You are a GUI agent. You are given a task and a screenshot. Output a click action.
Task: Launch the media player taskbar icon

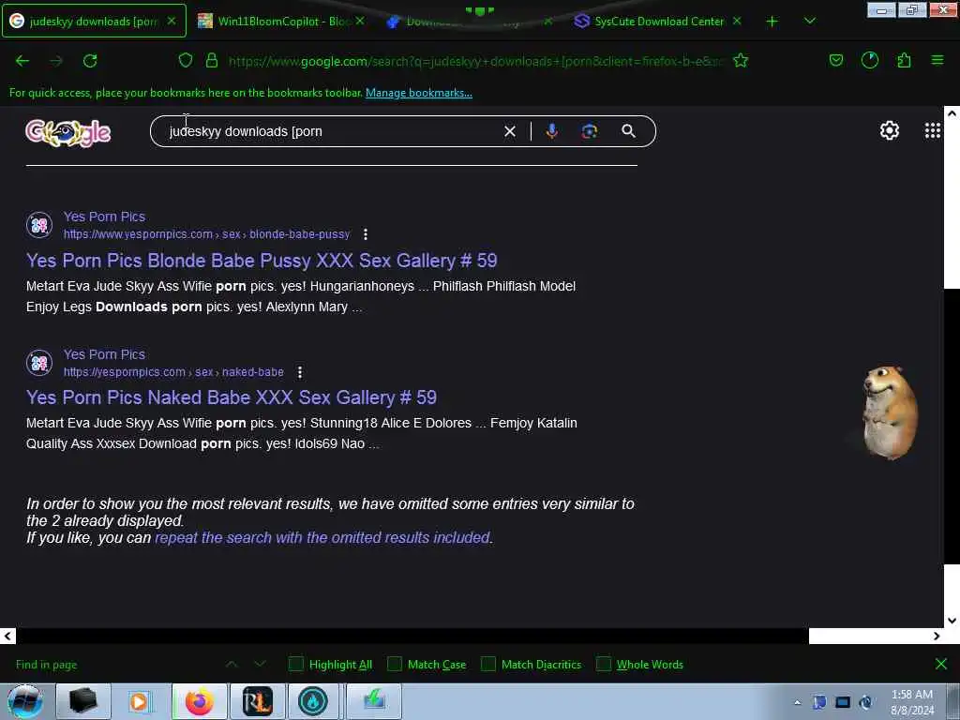click(x=140, y=701)
